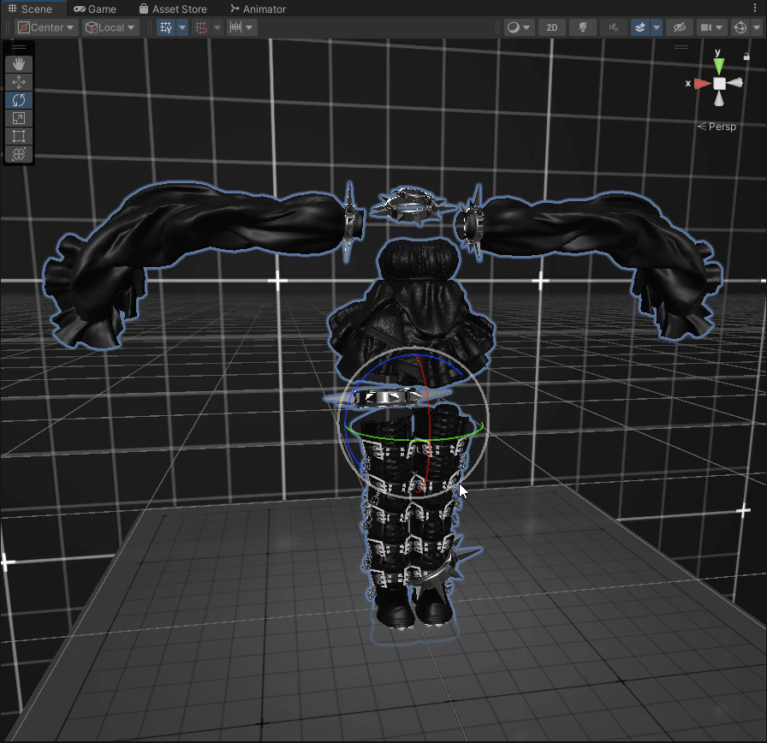Open the Center pivot mode dropdown

pos(47,27)
